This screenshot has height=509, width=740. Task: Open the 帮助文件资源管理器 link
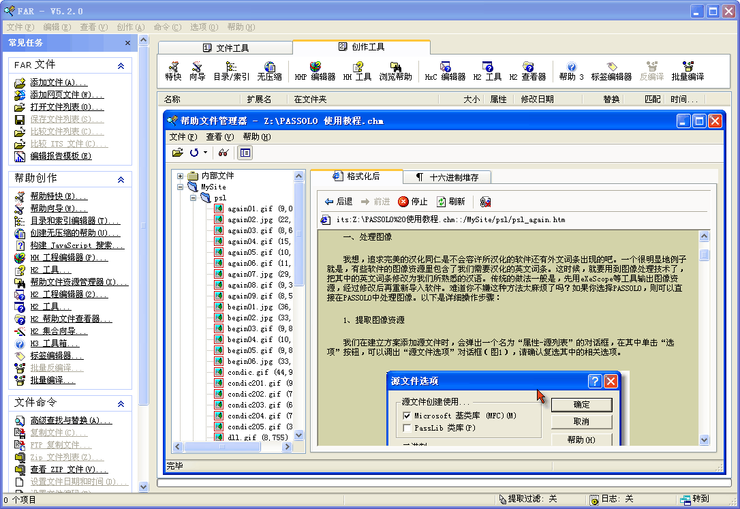tap(79, 281)
